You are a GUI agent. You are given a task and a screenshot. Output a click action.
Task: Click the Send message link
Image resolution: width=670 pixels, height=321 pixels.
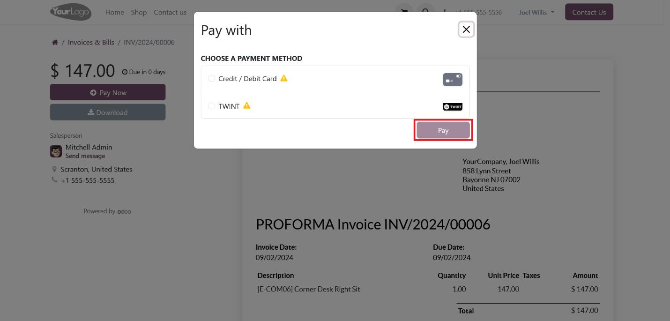tap(85, 156)
